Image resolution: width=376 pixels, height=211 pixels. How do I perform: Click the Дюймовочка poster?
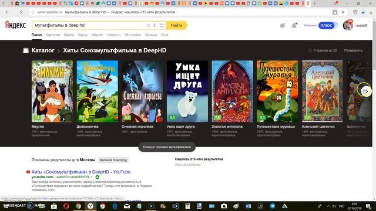click(98, 91)
